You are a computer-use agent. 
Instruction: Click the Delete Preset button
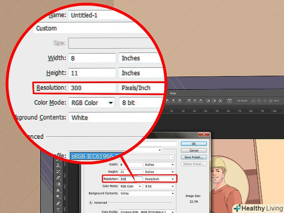[x=193, y=164]
